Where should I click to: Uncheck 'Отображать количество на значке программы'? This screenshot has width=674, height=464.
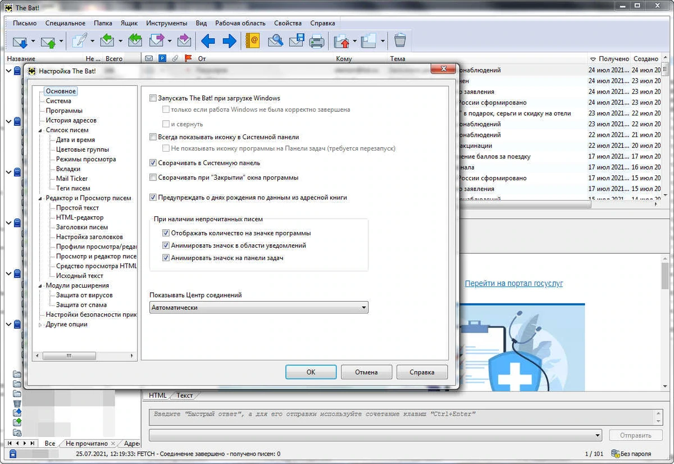point(166,233)
